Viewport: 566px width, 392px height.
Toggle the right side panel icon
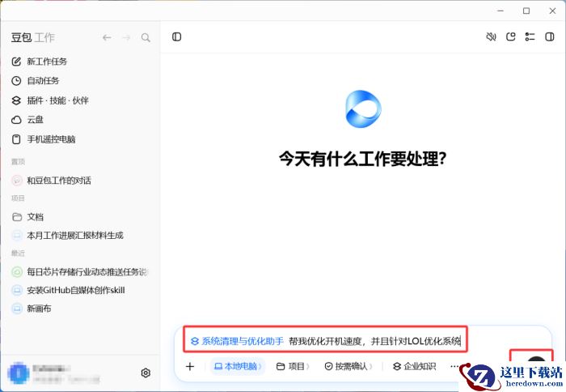549,36
